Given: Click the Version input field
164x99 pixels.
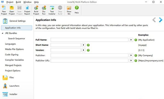Looking at the screenshot, I should click(x=66, y=50).
